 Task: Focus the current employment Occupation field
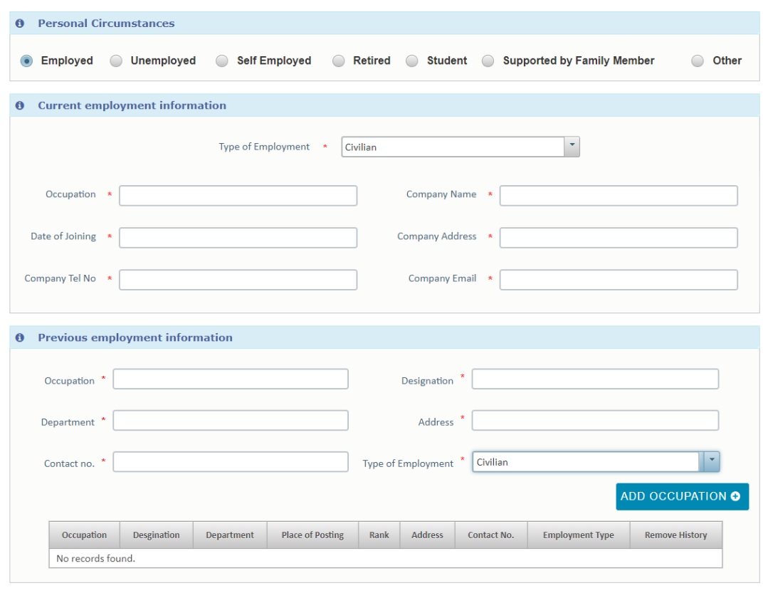[x=238, y=195]
